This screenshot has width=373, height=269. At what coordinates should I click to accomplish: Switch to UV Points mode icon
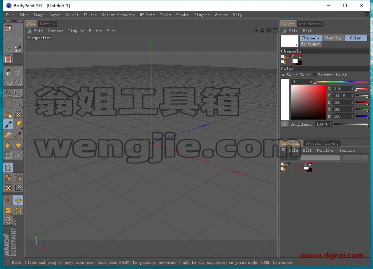coord(18,178)
